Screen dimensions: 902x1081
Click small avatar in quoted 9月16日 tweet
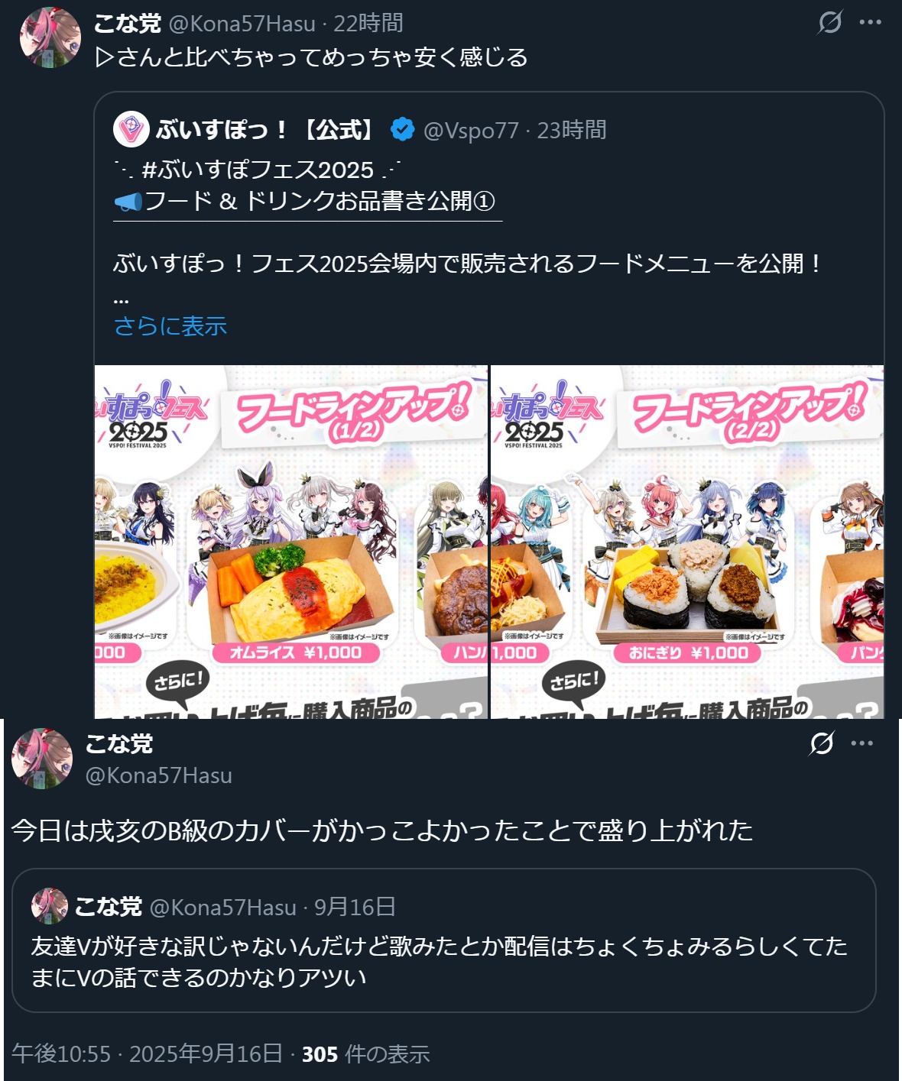[49, 906]
